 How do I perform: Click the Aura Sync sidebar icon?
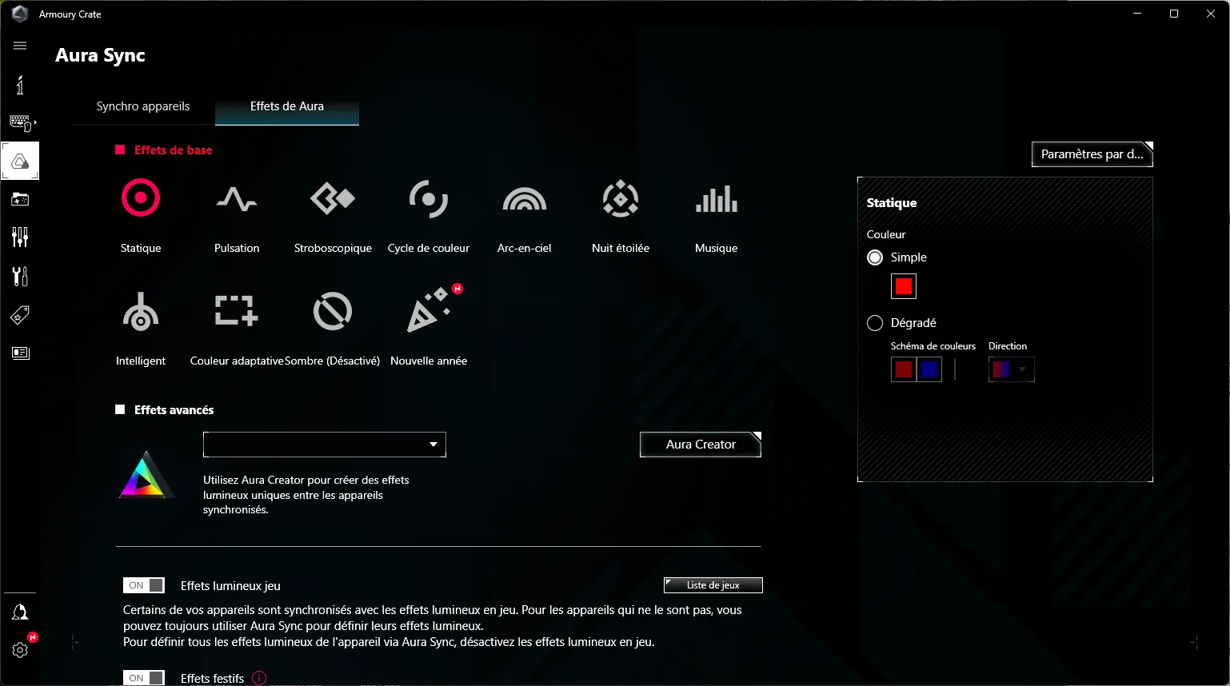tap(20, 162)
